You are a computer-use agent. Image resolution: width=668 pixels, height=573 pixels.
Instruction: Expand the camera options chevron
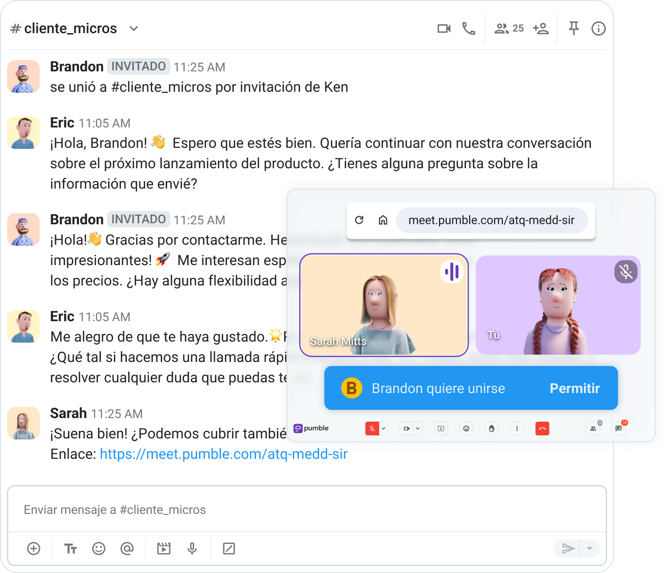(418, 429)
